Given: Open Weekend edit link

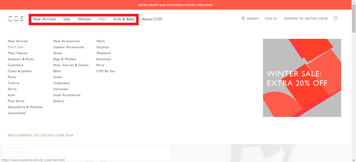Looking at the screenshot, I should click(103, 53).
